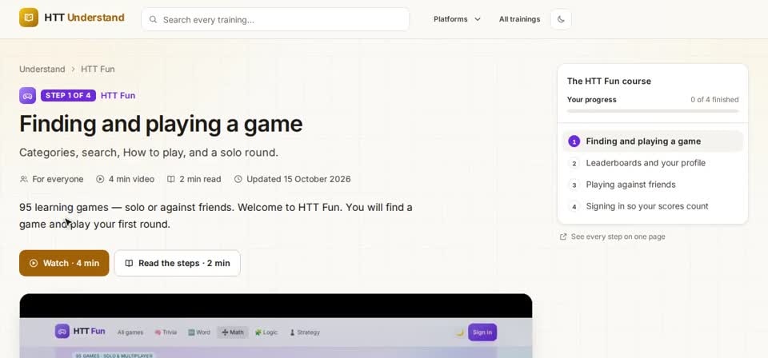This screenshot has width=768, height=358.
Task: Click the 2 min read book icon
Action: click(x=171, y=179)
